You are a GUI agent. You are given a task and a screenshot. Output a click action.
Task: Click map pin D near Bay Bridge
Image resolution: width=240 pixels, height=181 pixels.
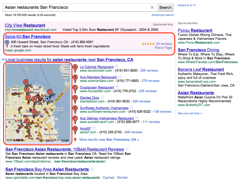click(x=50, y=93)
